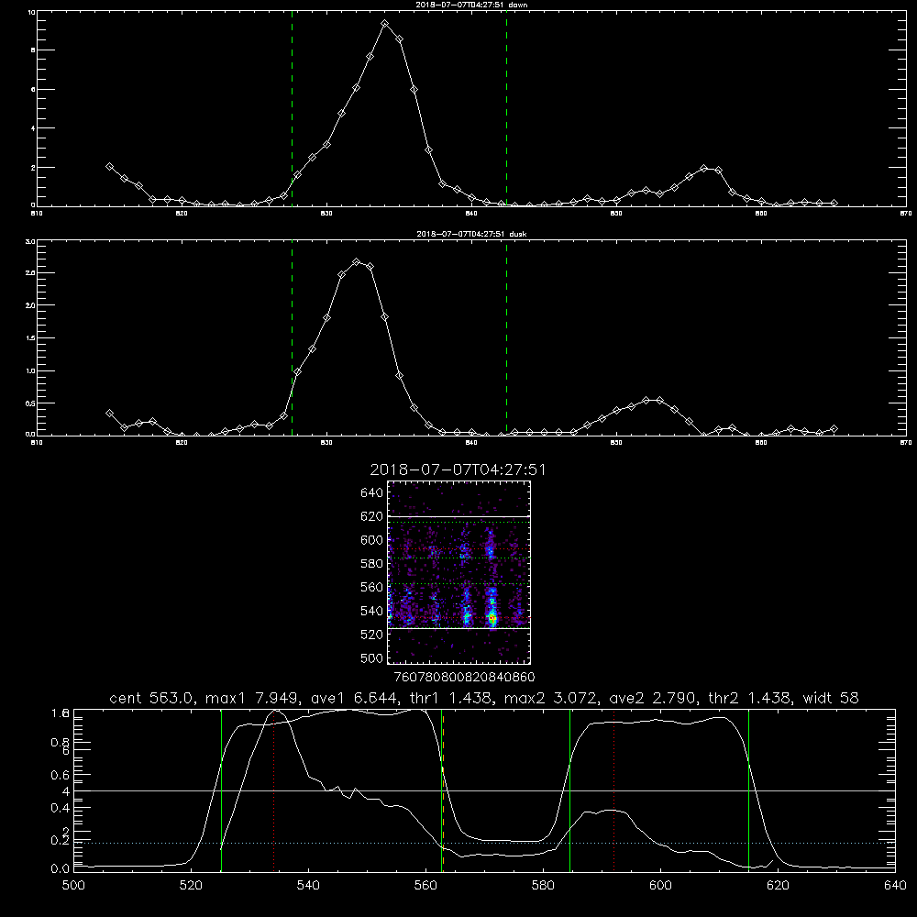Screen dimensions: 917x917
Task: Click the '0.0' label on bottom plot y-axis
Action: point(61,869)
